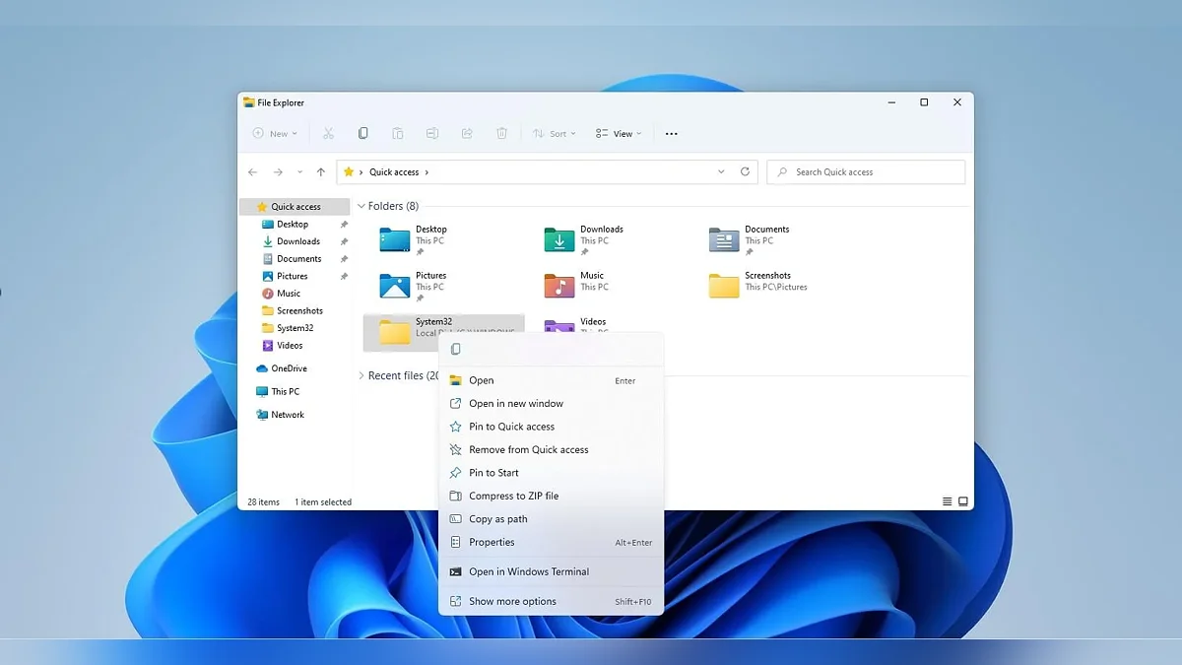Select Videos in sidebar
Image resolution: width=1182 pixels, height=665 pixels.
(295, 346)
